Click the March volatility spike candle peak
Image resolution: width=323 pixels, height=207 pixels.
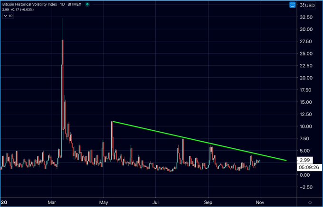[62, 19]
